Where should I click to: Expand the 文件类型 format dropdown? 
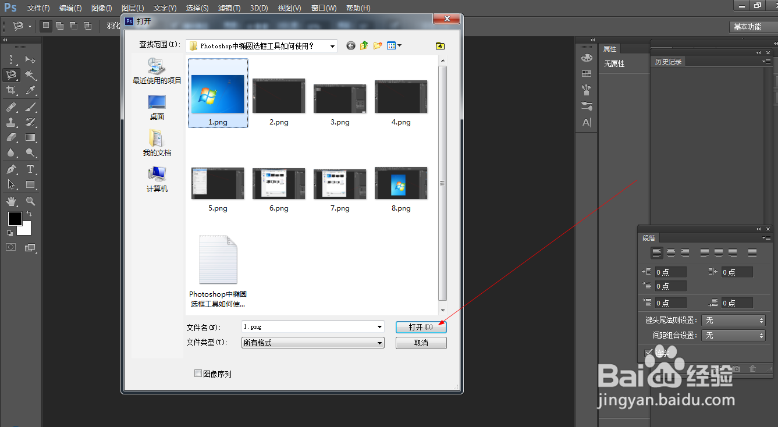[x=312, y=343]
